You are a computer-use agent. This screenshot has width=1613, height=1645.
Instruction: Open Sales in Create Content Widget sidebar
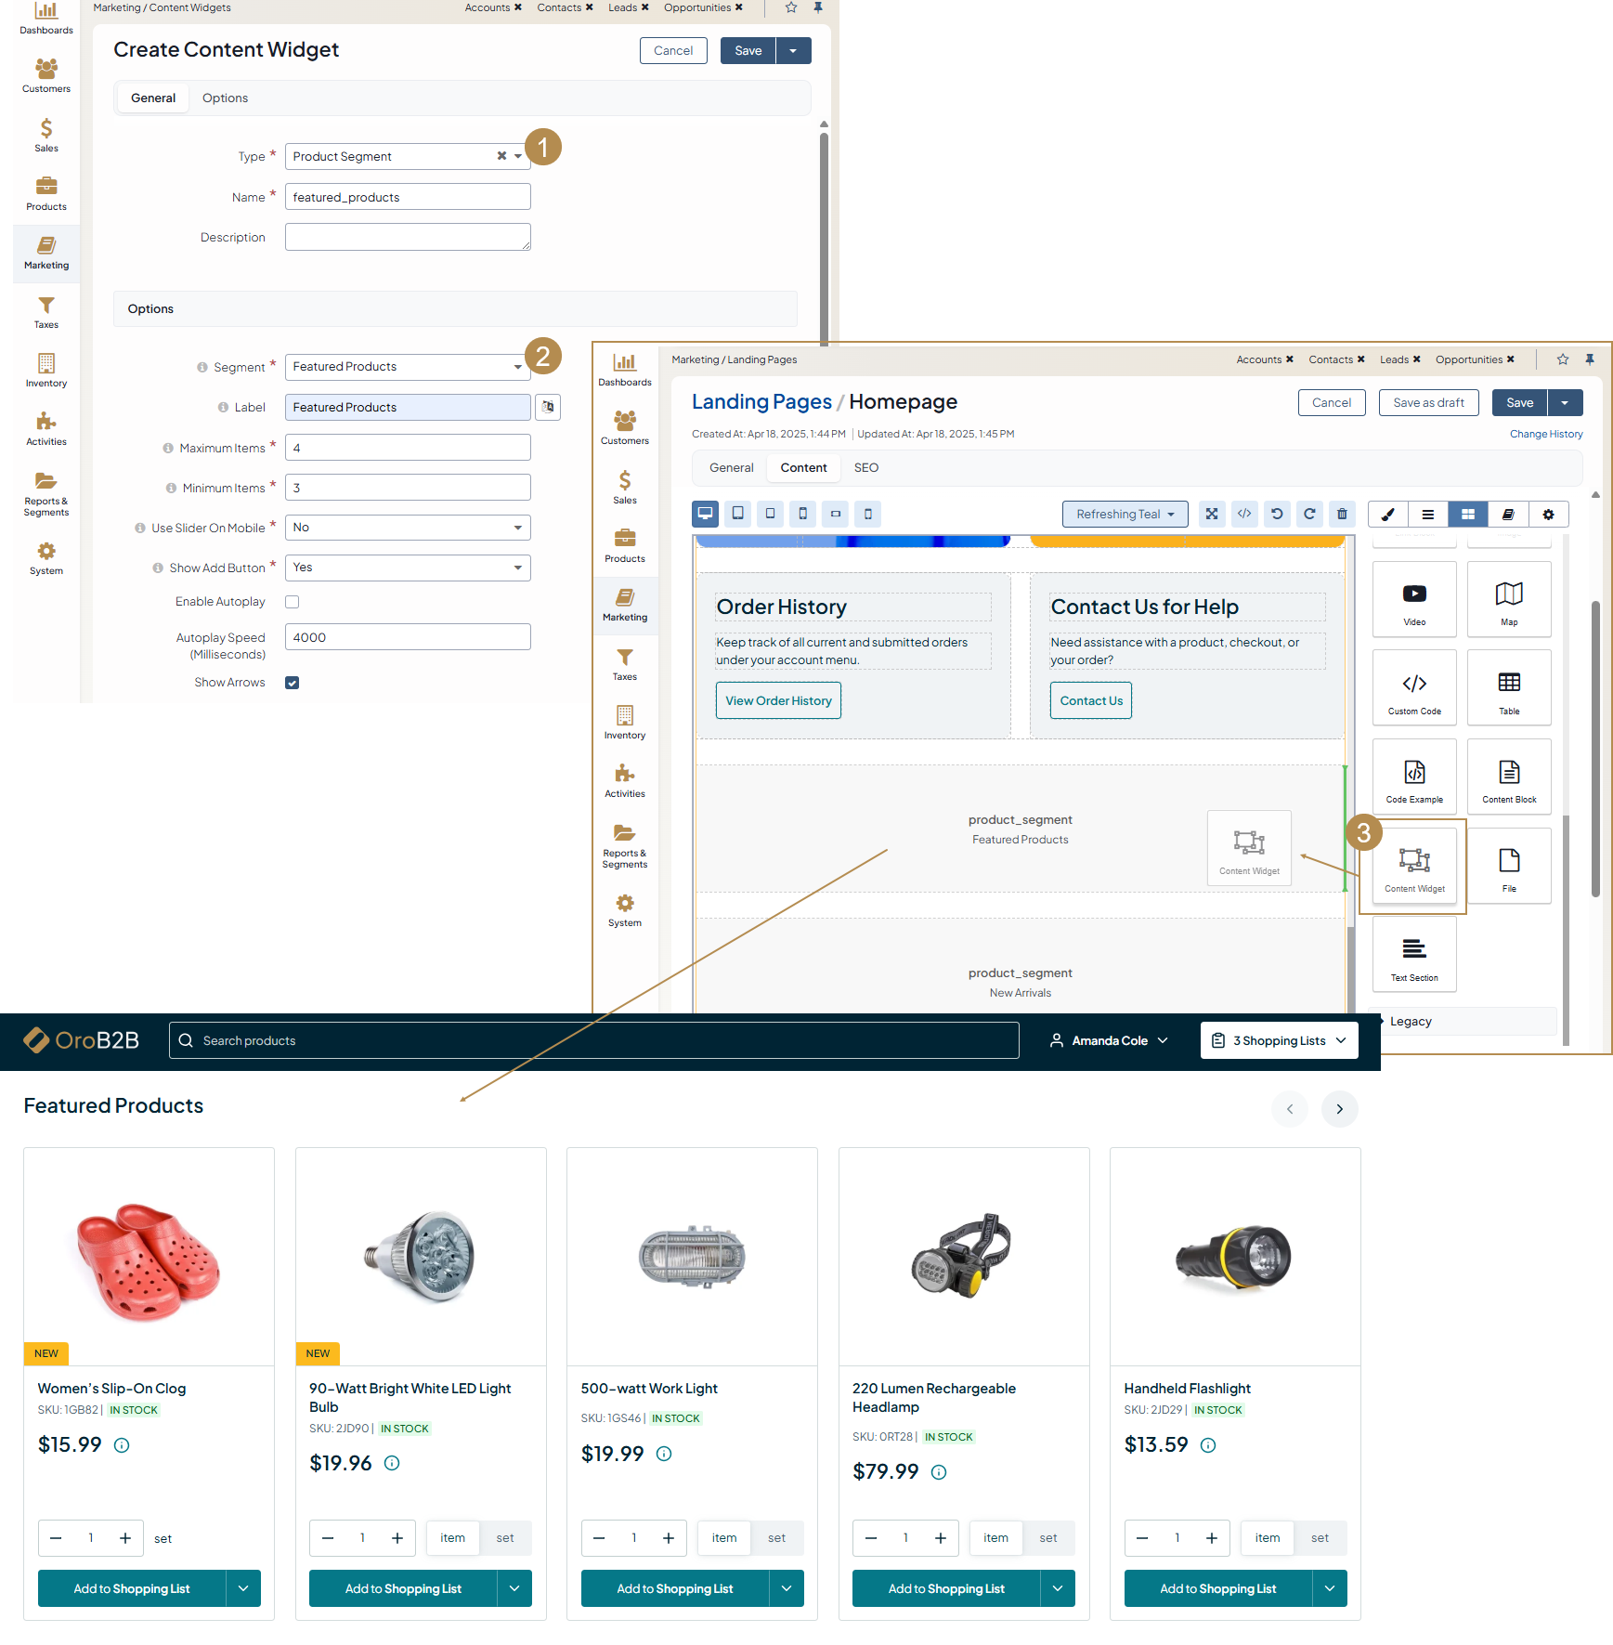[46, 136]
